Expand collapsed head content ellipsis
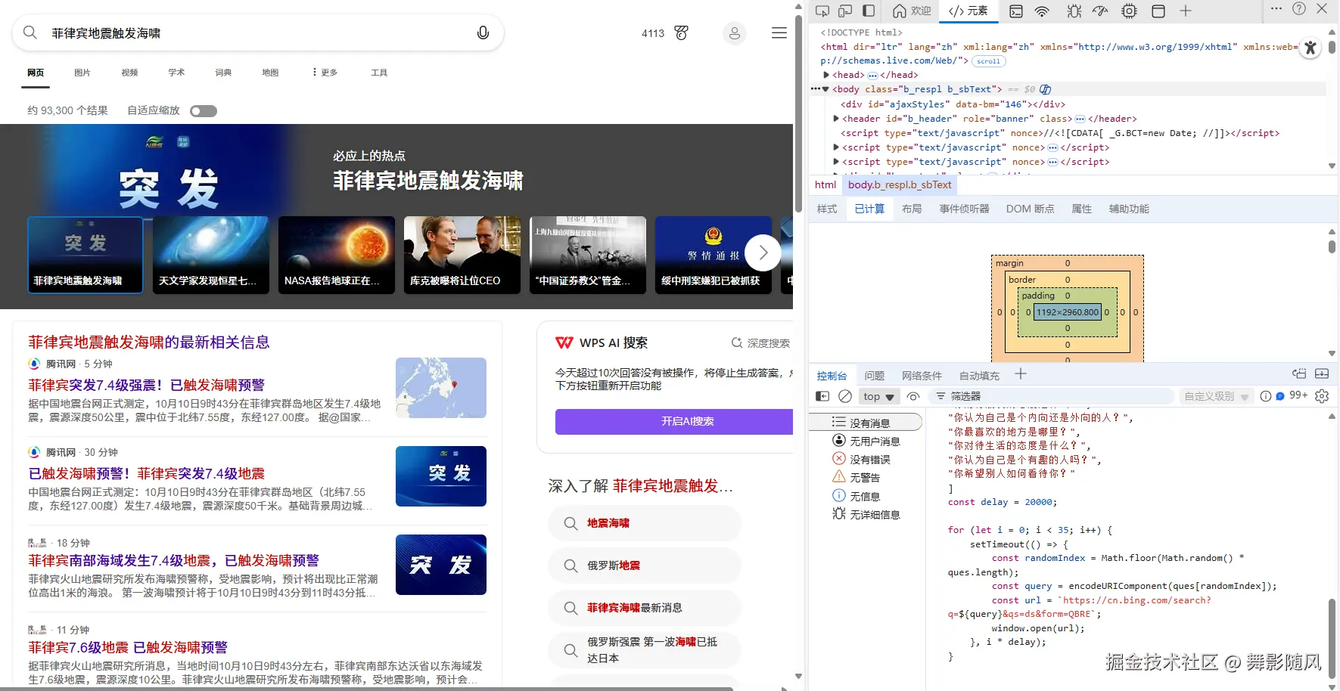Viewport: 1340px width, 691px height. click(872, 76)
